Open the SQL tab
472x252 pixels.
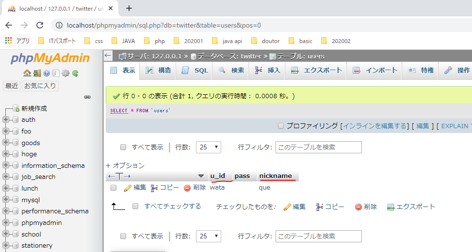pos(195,71)
